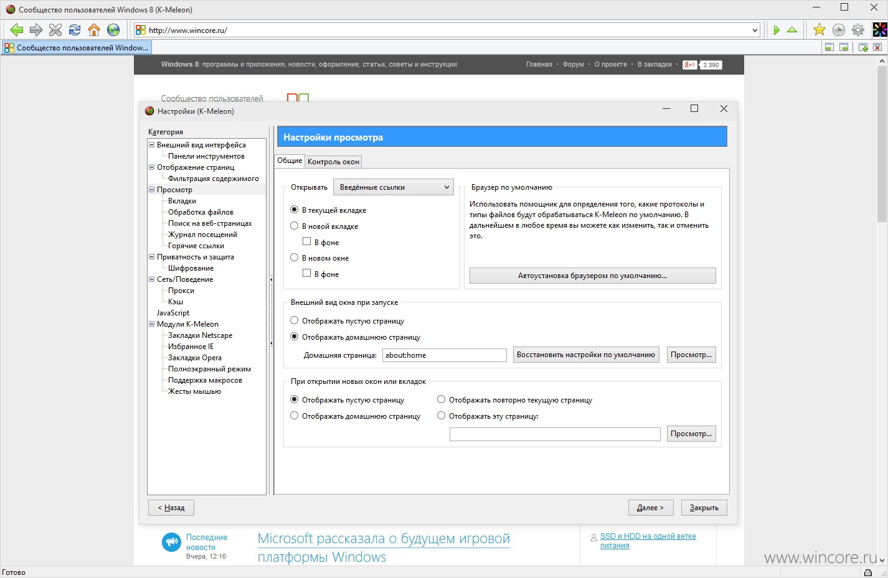Open the 'Введённые ссылки' dropdown
Image resolution: width=888 pixels, height=578 pixels.
pos(394,187)
